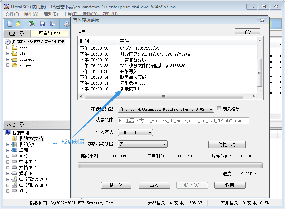Click the (I:) removable drive icon
The height and width of the screenshot is (209, 285).
click(x=15, y=190)
